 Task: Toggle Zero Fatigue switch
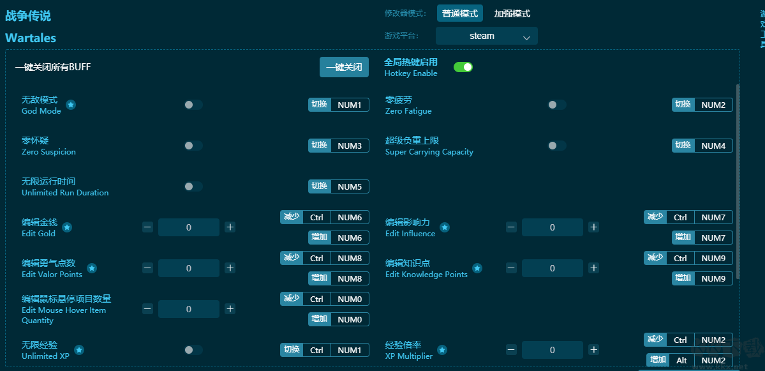click(556, 105)
